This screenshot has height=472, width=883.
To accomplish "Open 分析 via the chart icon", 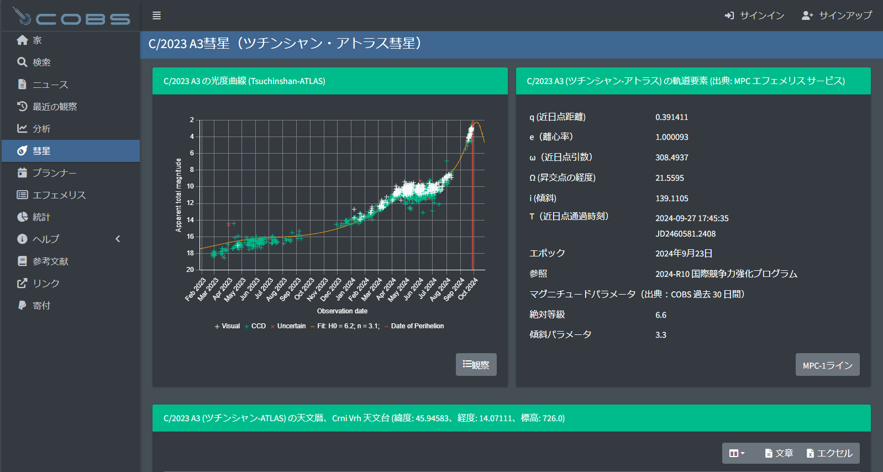I will tap(22, 128).
